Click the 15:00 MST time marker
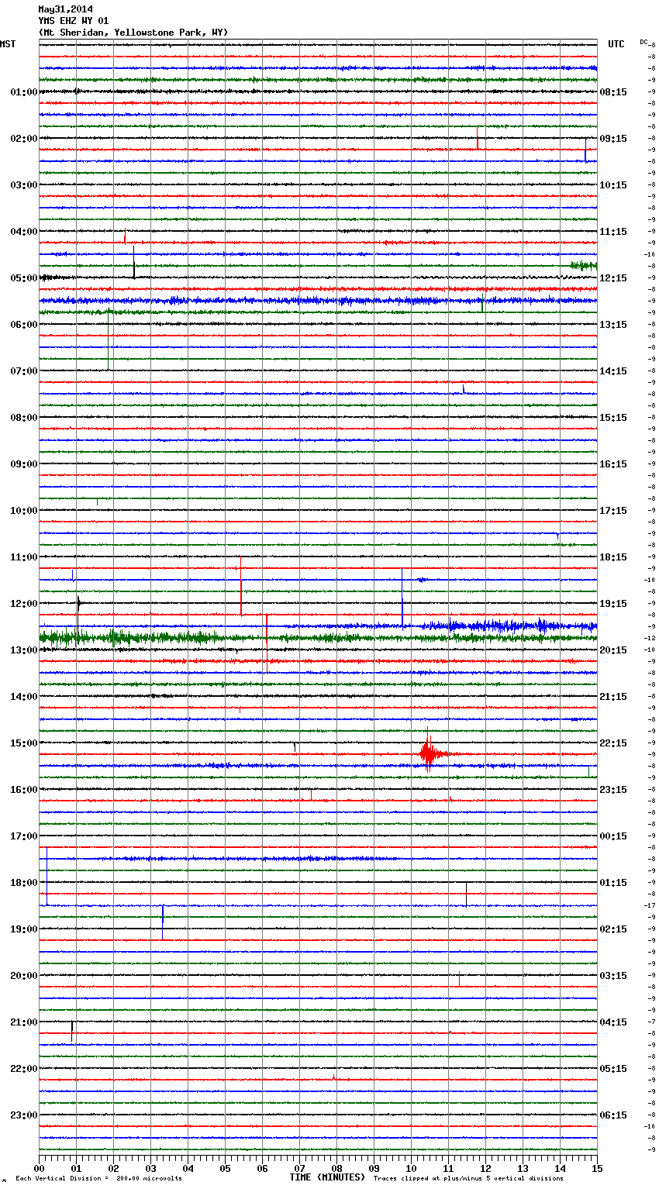Viewport: 659px width, 1189px height. (x=23, y=743)
